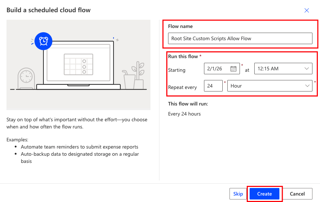Viewport: 320px width, 202px height.
Task: Click the Flow name text field
Action: point(240,38)
